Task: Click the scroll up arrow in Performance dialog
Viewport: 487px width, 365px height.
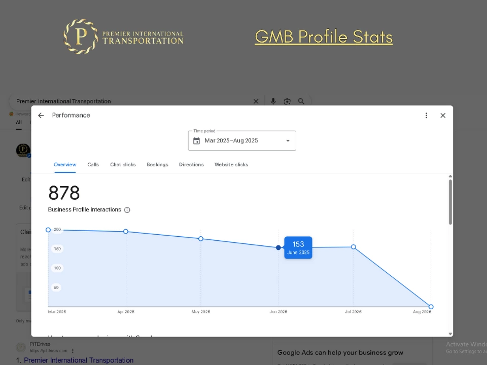Action: (x=450, y=176)
